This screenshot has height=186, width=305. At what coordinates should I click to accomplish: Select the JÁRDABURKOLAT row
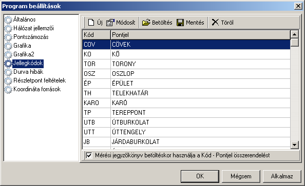(x=186, y=142)
